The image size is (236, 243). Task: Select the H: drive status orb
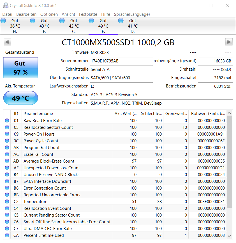click(3, 21)
